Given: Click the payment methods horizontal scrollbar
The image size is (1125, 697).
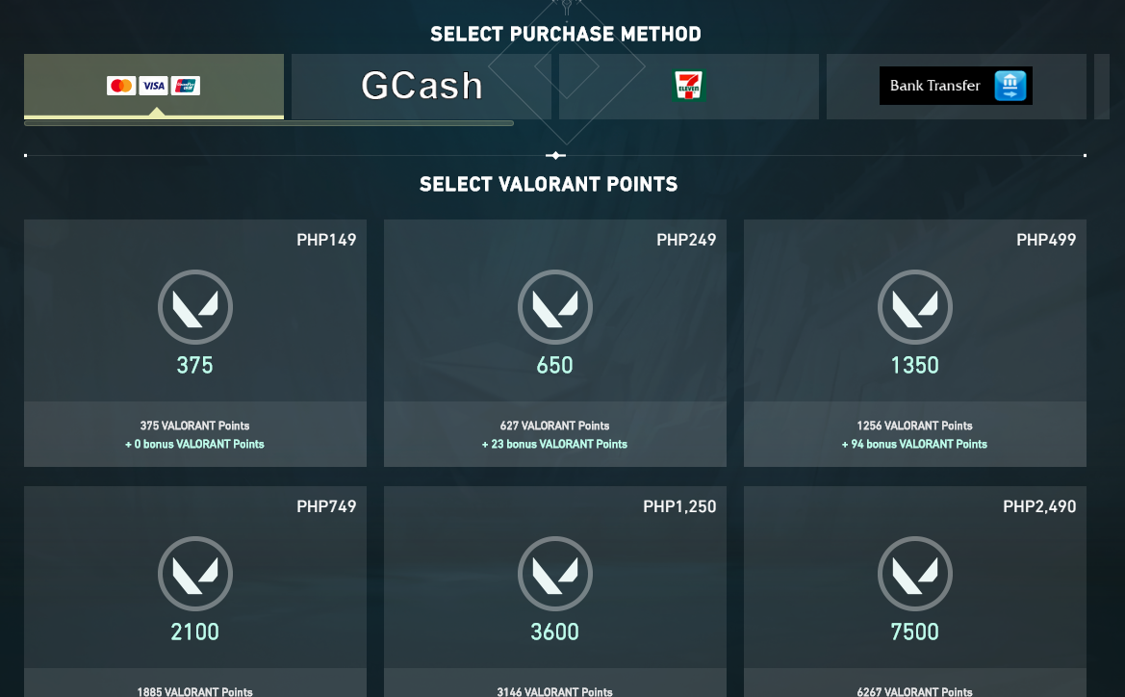Looking at the screenshot, I should tap(268, 123).
